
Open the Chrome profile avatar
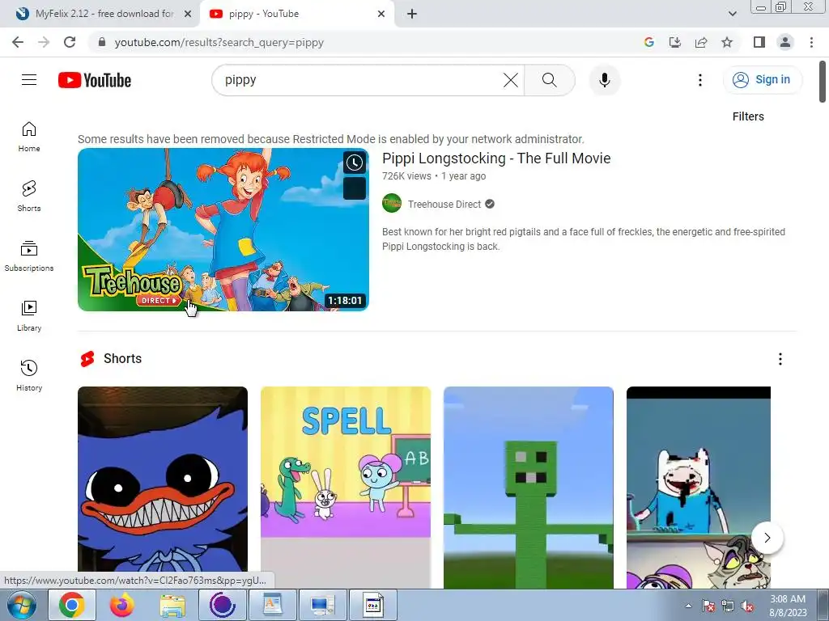785,42
